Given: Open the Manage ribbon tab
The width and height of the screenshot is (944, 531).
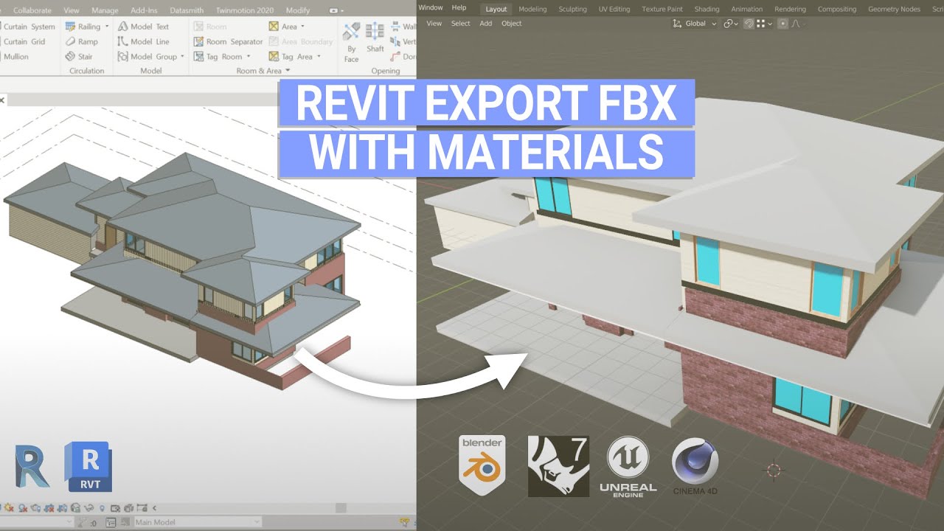Looking at the screenshot, I should [105, 10].
